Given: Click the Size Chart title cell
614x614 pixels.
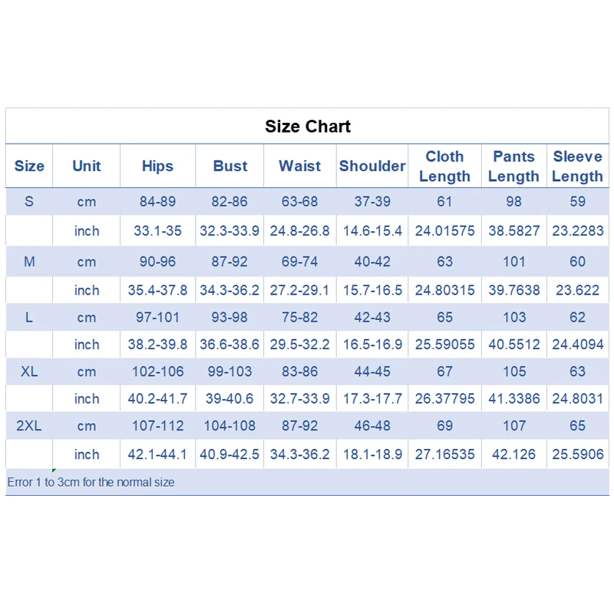Looking at the screenshot, I should (308, 127).
